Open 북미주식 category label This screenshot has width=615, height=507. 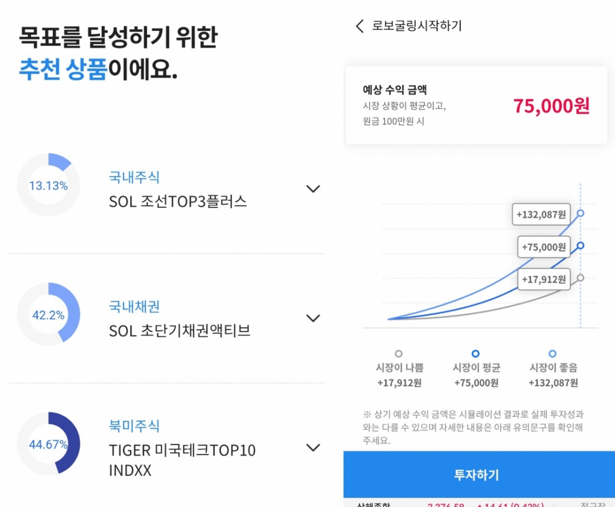pyautogui.click(x=134, y=425)
